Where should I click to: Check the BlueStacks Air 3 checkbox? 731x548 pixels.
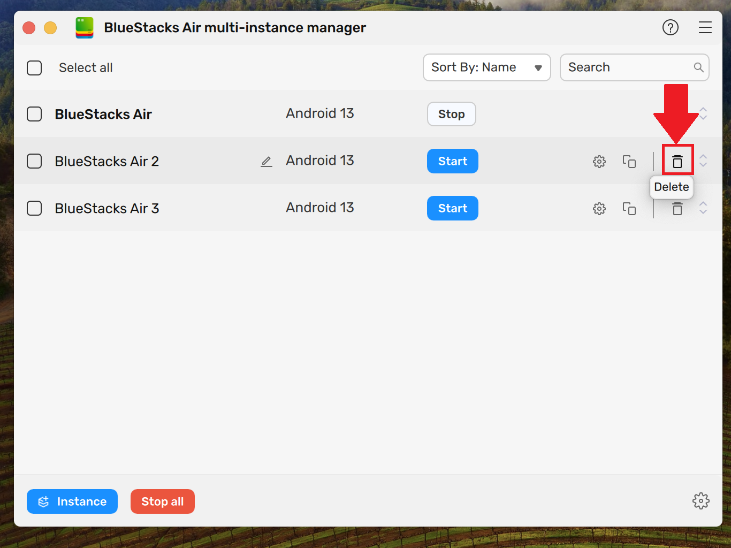tap(34, 208)
